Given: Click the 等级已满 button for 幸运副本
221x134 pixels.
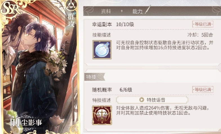Looking at the screenshot, I should point(203,24).
